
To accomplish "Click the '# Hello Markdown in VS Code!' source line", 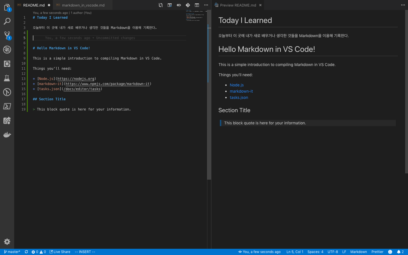I will point(61,48).
